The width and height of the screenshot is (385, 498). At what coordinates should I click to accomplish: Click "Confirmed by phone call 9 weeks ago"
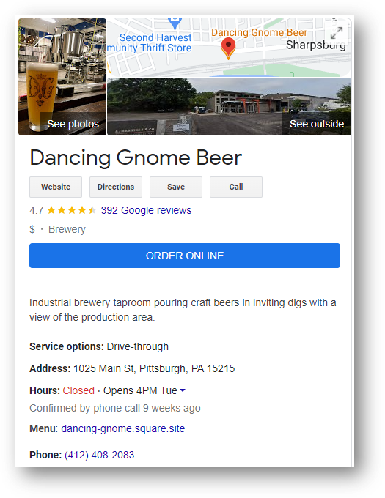pyautogui.click(x=115, y=408)
